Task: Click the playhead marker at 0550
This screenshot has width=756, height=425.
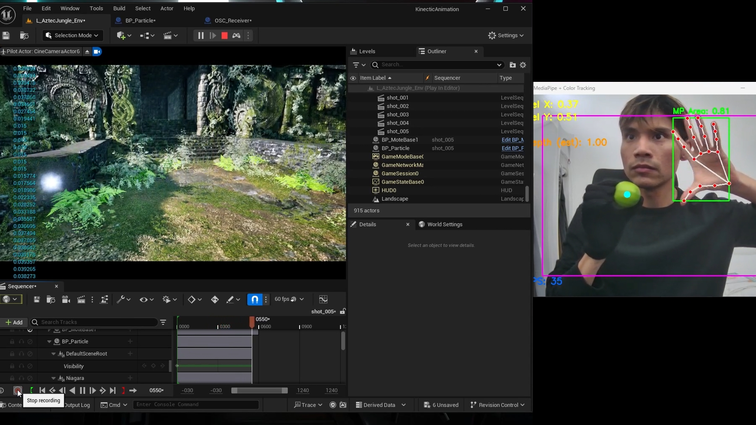Action: point(252,322)
